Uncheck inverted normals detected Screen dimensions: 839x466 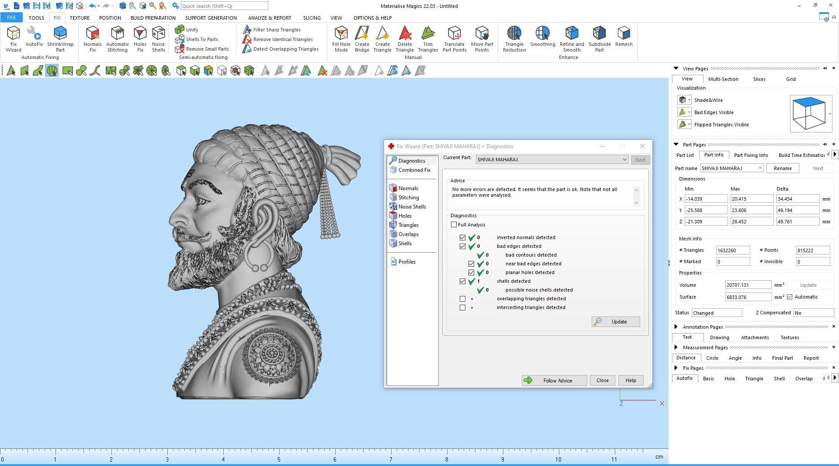pyautogui.click(x=462, y=237)
